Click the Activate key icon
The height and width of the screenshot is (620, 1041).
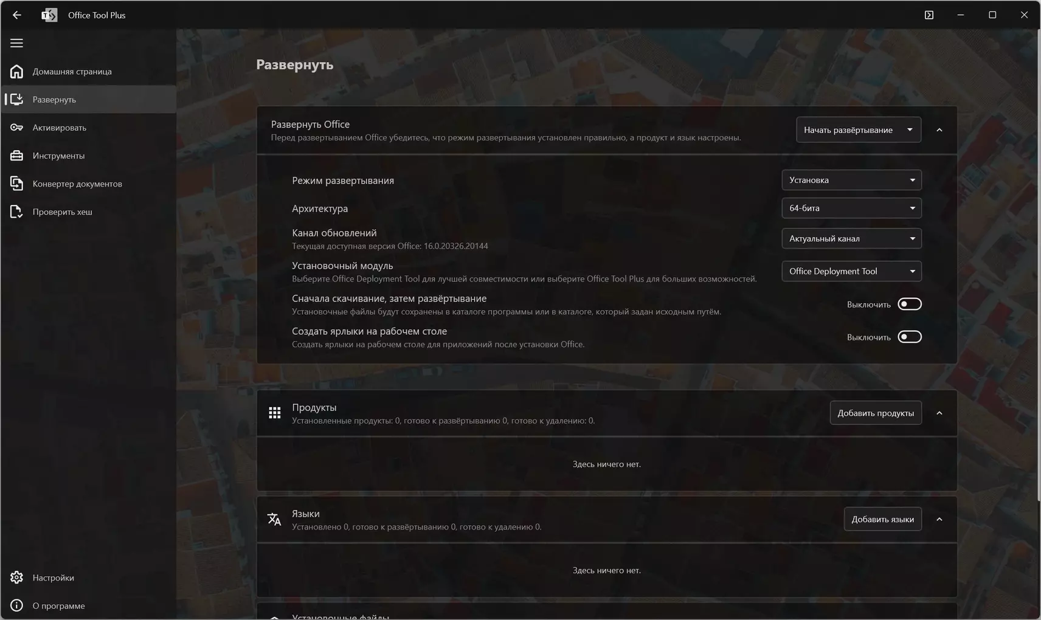(x=16, y=128)
